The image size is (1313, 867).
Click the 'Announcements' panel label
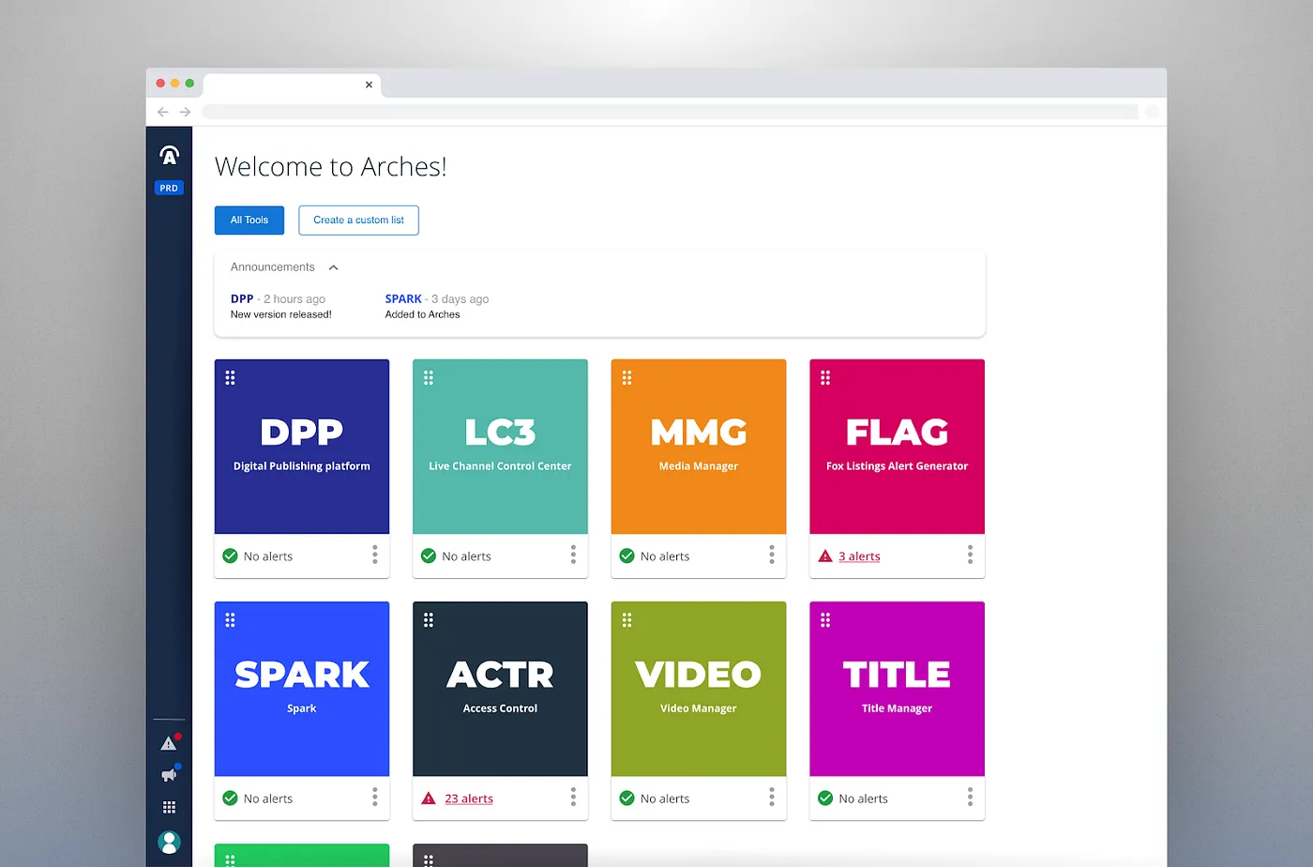coord(273,267)
